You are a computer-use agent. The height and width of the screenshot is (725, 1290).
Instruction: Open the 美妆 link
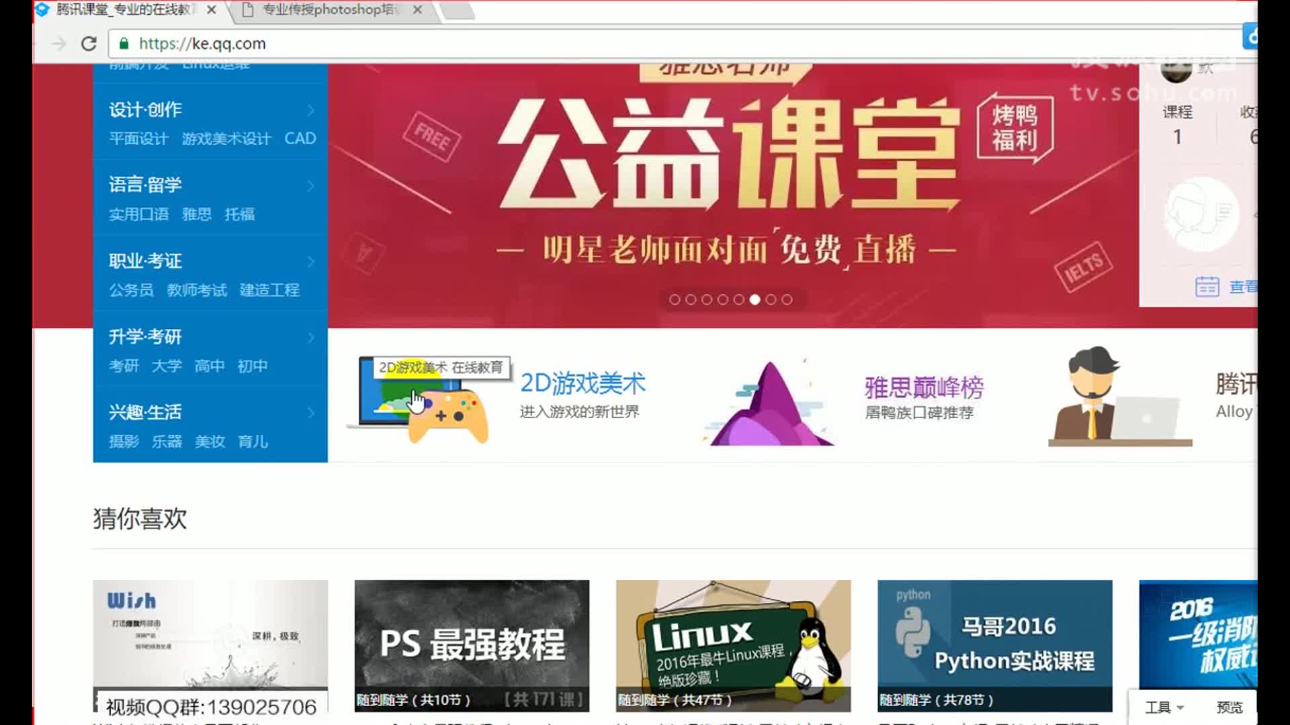[x=210, y=442]
